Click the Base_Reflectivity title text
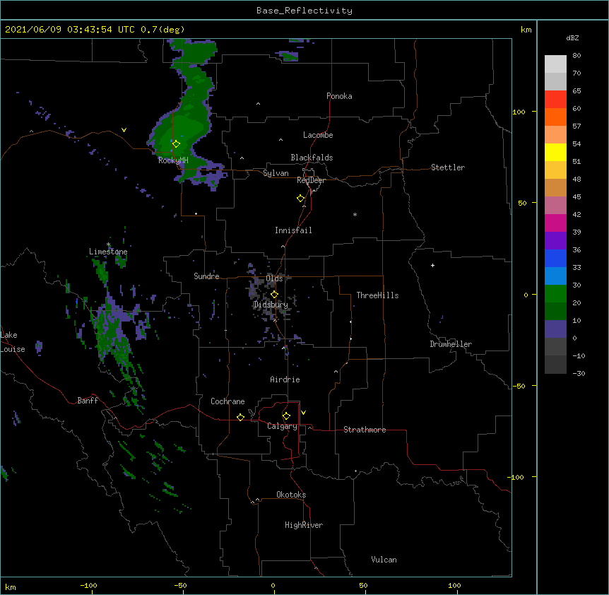Viewport: 609px width, 595px height. pos(304,11)
